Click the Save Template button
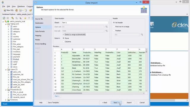The image size is (190, 107). pos(53,103)
